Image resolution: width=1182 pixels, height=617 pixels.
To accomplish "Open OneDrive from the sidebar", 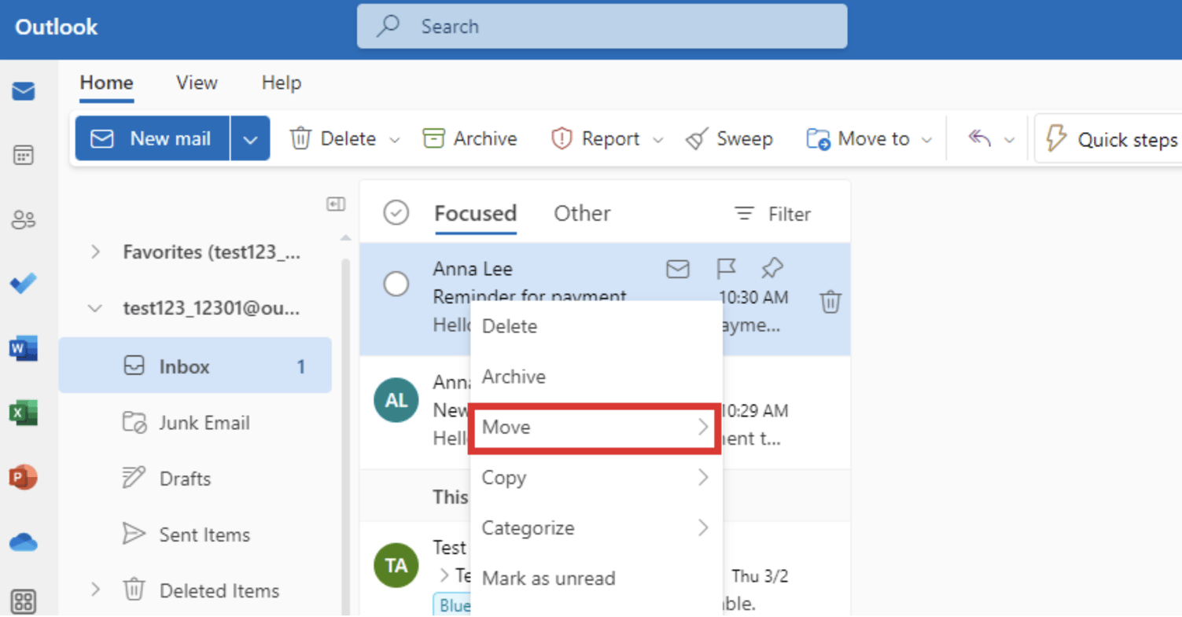I will point(24,542).
